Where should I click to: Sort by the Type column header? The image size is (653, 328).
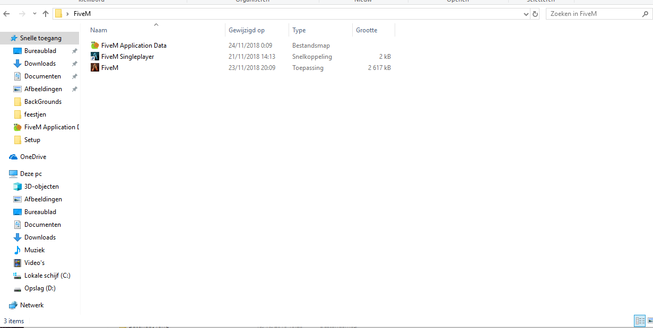click(x=299, y=30)
